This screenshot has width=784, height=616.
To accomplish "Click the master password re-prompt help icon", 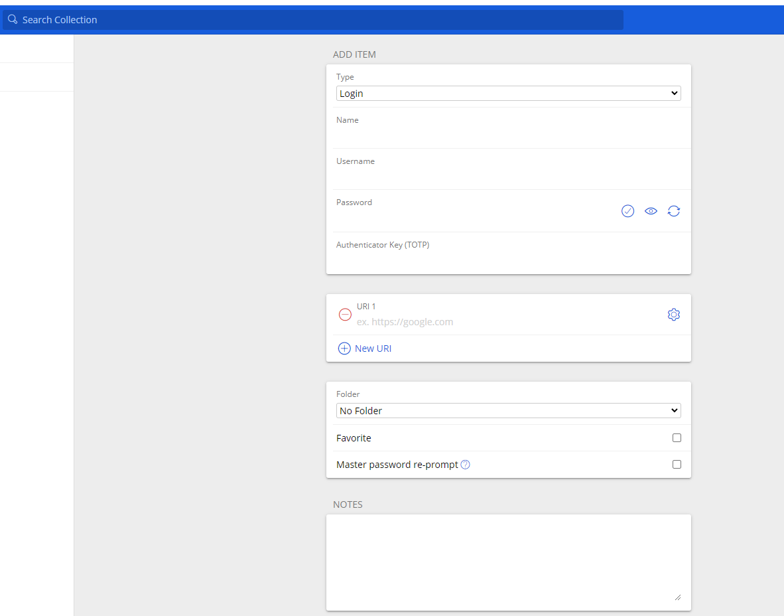I will 466,465.
